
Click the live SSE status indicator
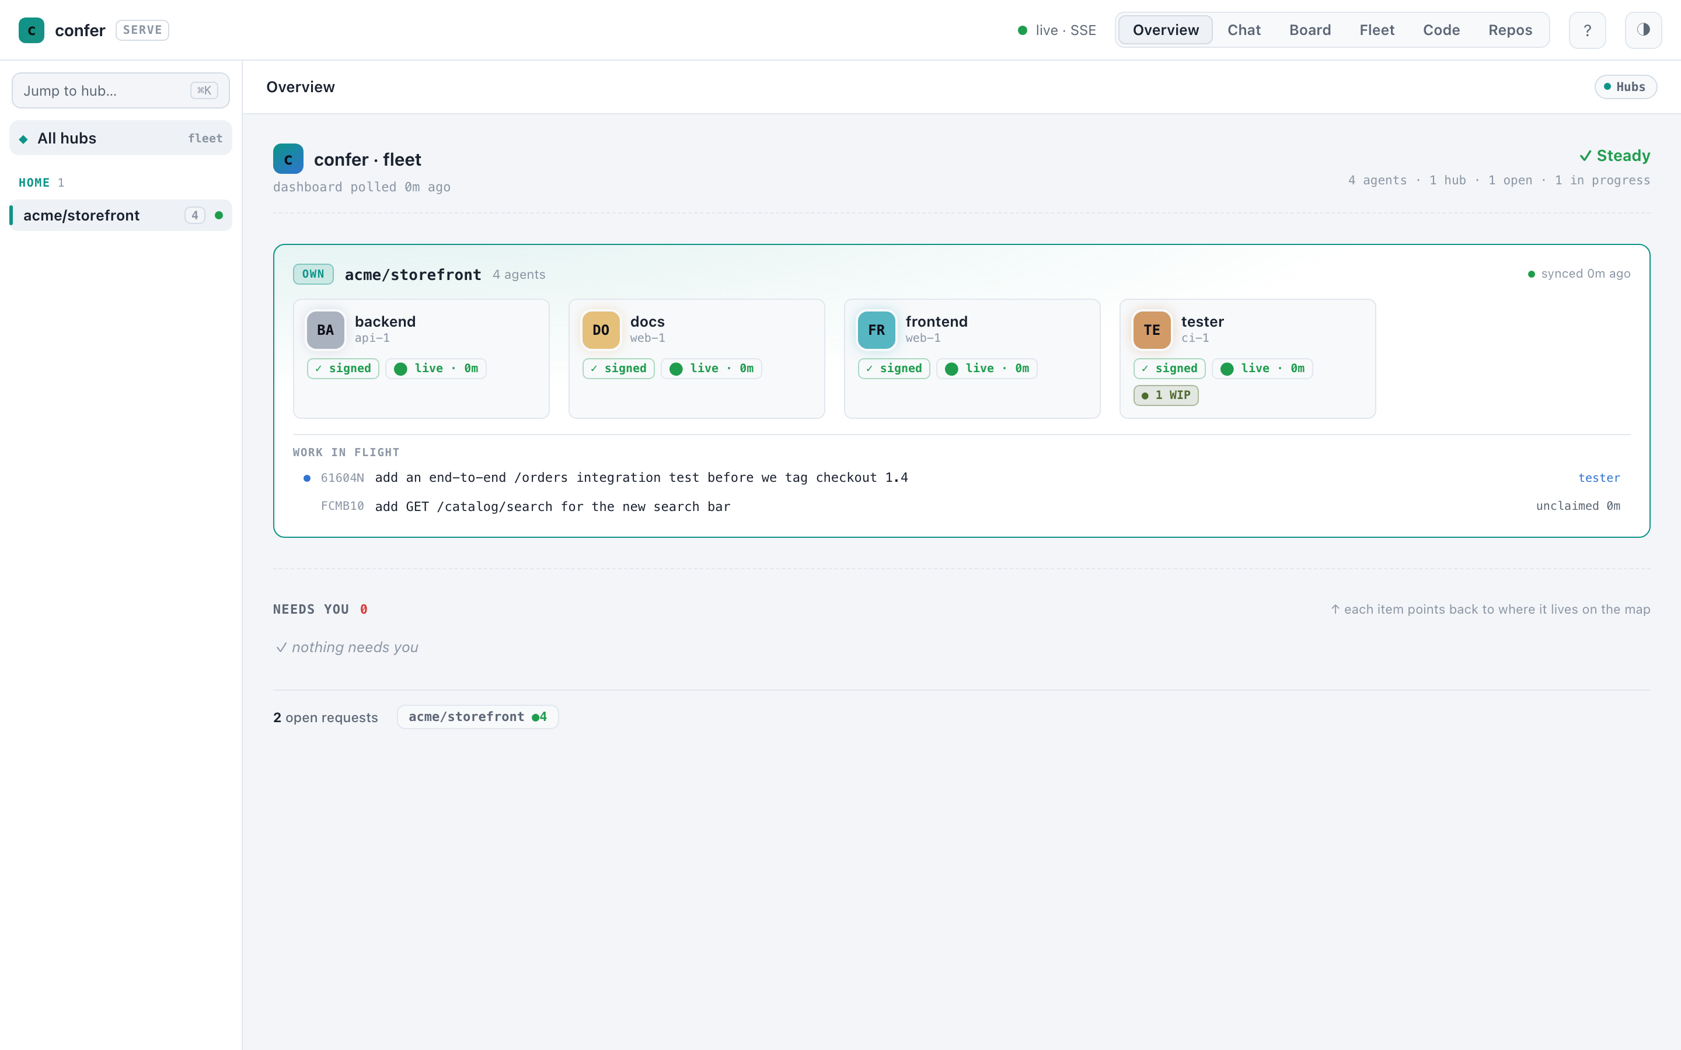(1056, 30)
